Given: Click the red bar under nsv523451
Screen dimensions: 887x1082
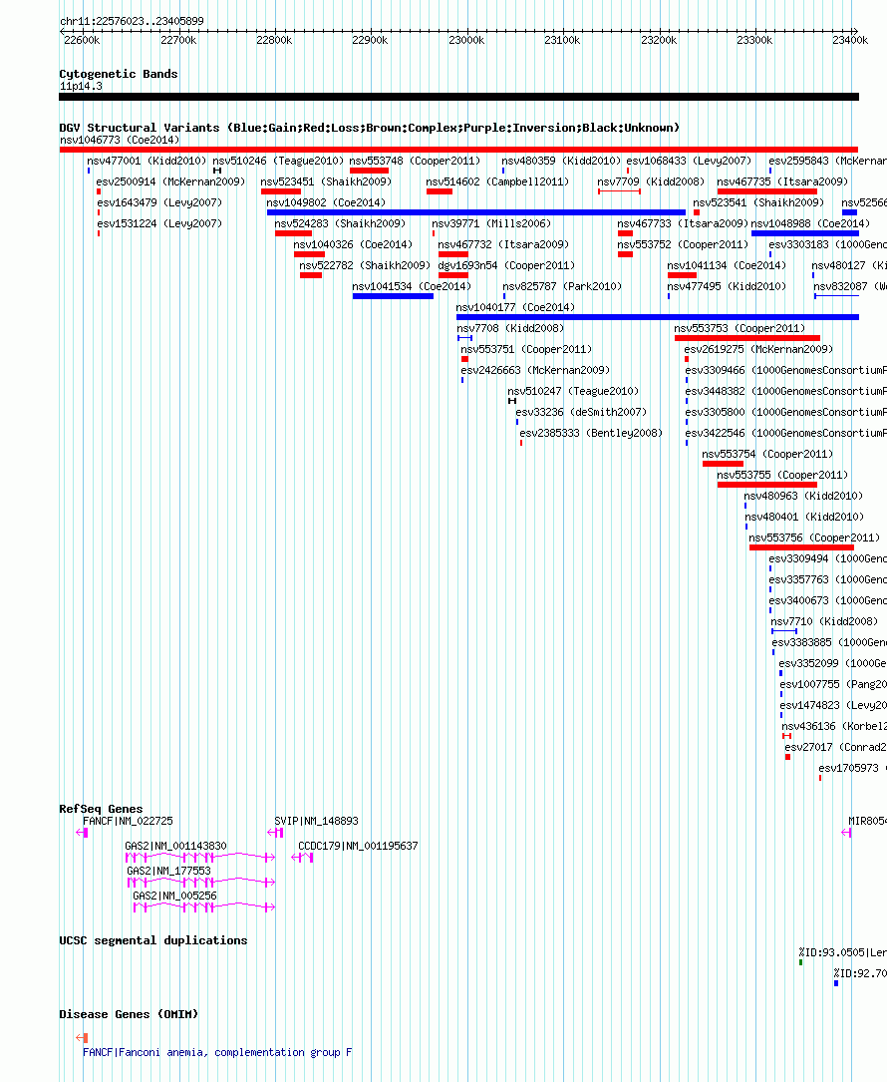Looking at the screenshot, I should [x=281, y=191].
